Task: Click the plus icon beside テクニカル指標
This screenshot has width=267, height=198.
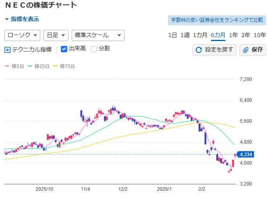Action: 7,50
